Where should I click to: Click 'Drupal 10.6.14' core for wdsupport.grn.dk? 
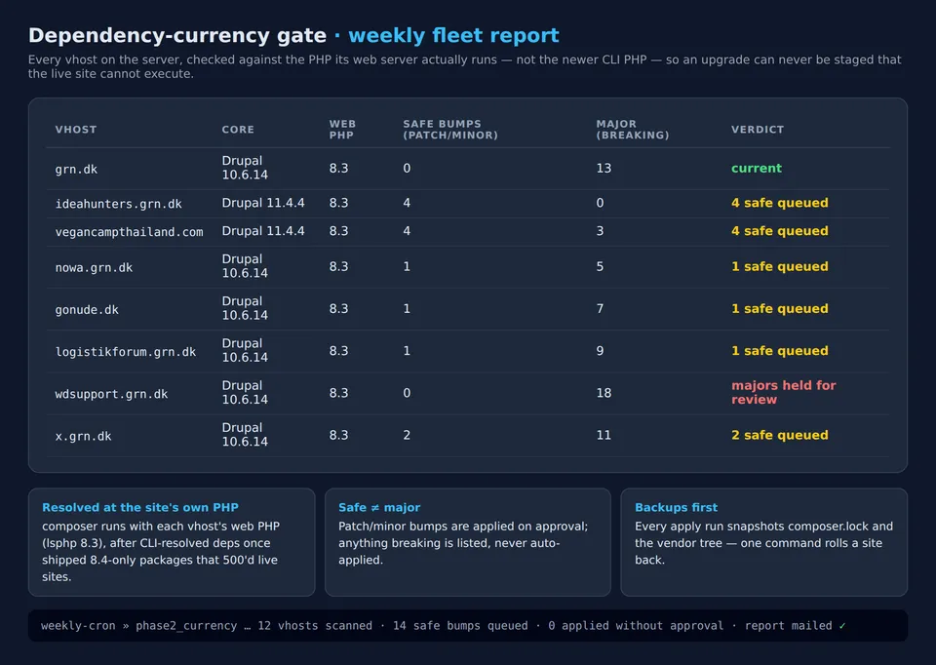(x=245, y=393)
